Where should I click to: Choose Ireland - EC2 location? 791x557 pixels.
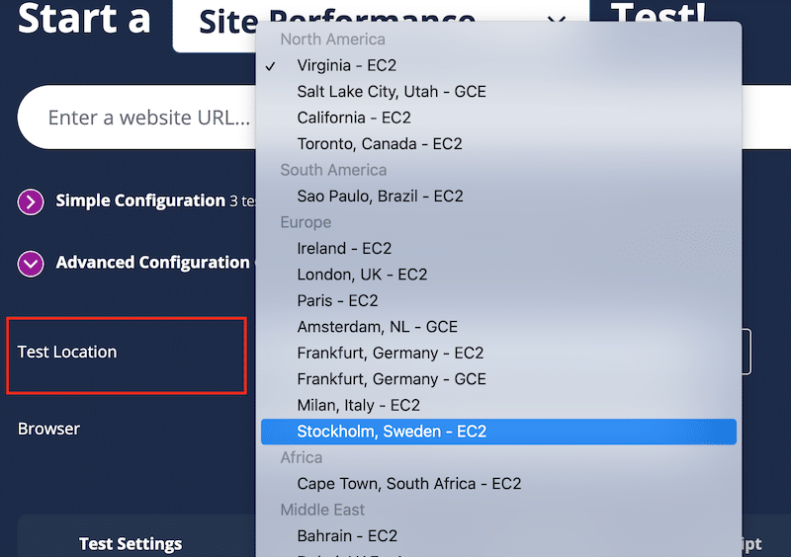coord(498,249)
